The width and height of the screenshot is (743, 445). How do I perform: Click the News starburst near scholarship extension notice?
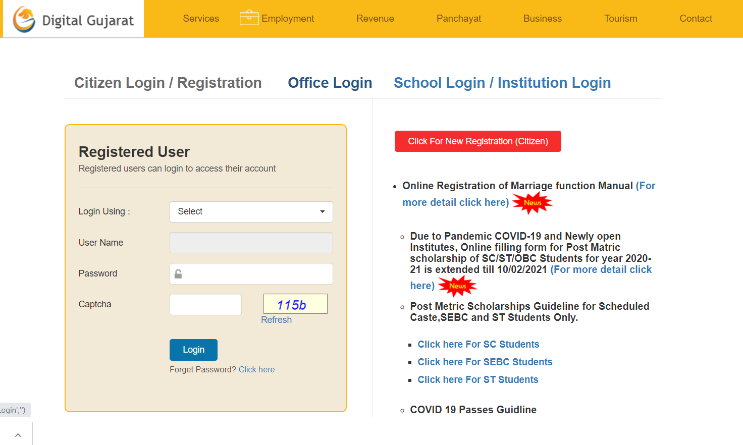pos(458,286)
